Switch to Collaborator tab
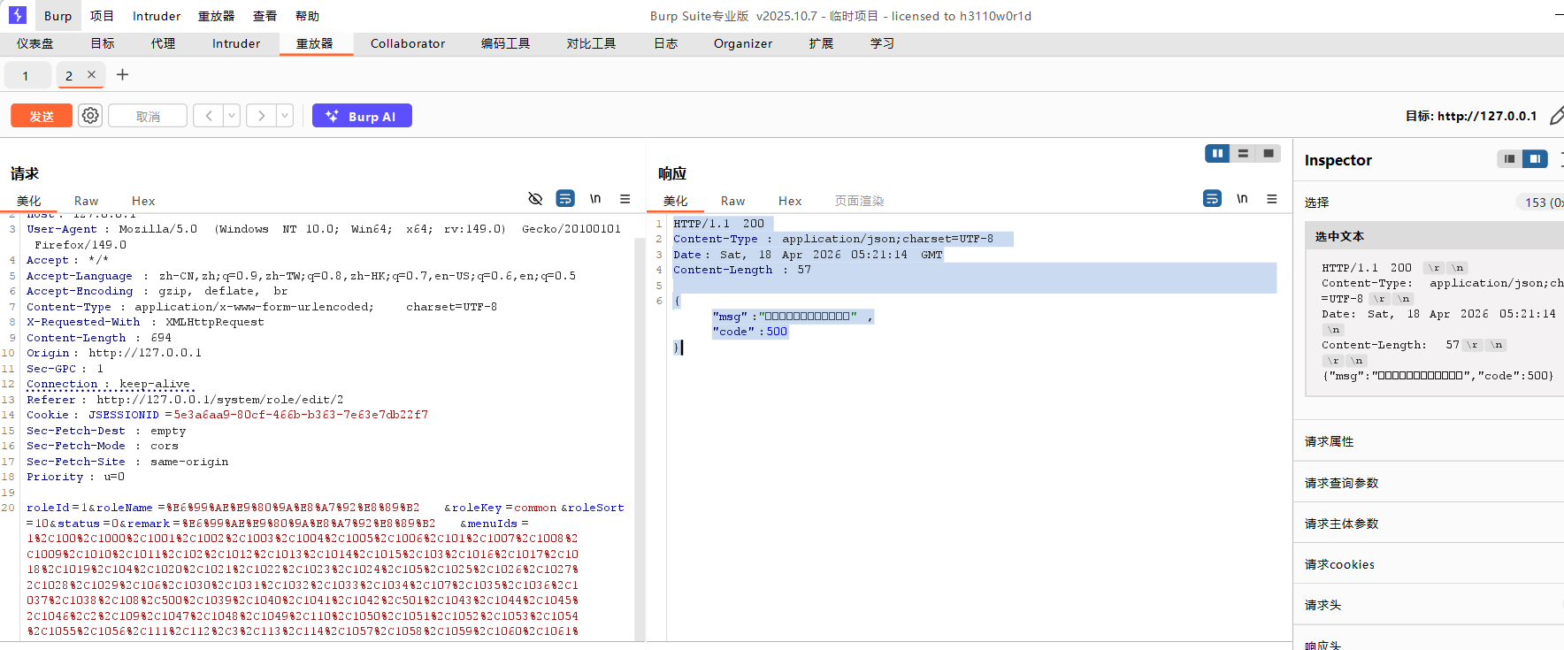Image resolution: width=1564 pixels, height=650 pixels. click(408, 43)
